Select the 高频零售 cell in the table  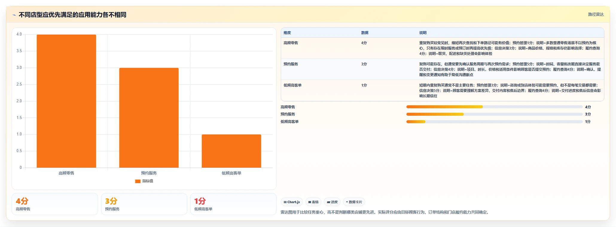[291, 43]
